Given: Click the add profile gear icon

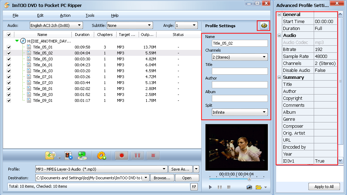Looking at the screenshot, I should pyautogui.click(x=101, y=156).
